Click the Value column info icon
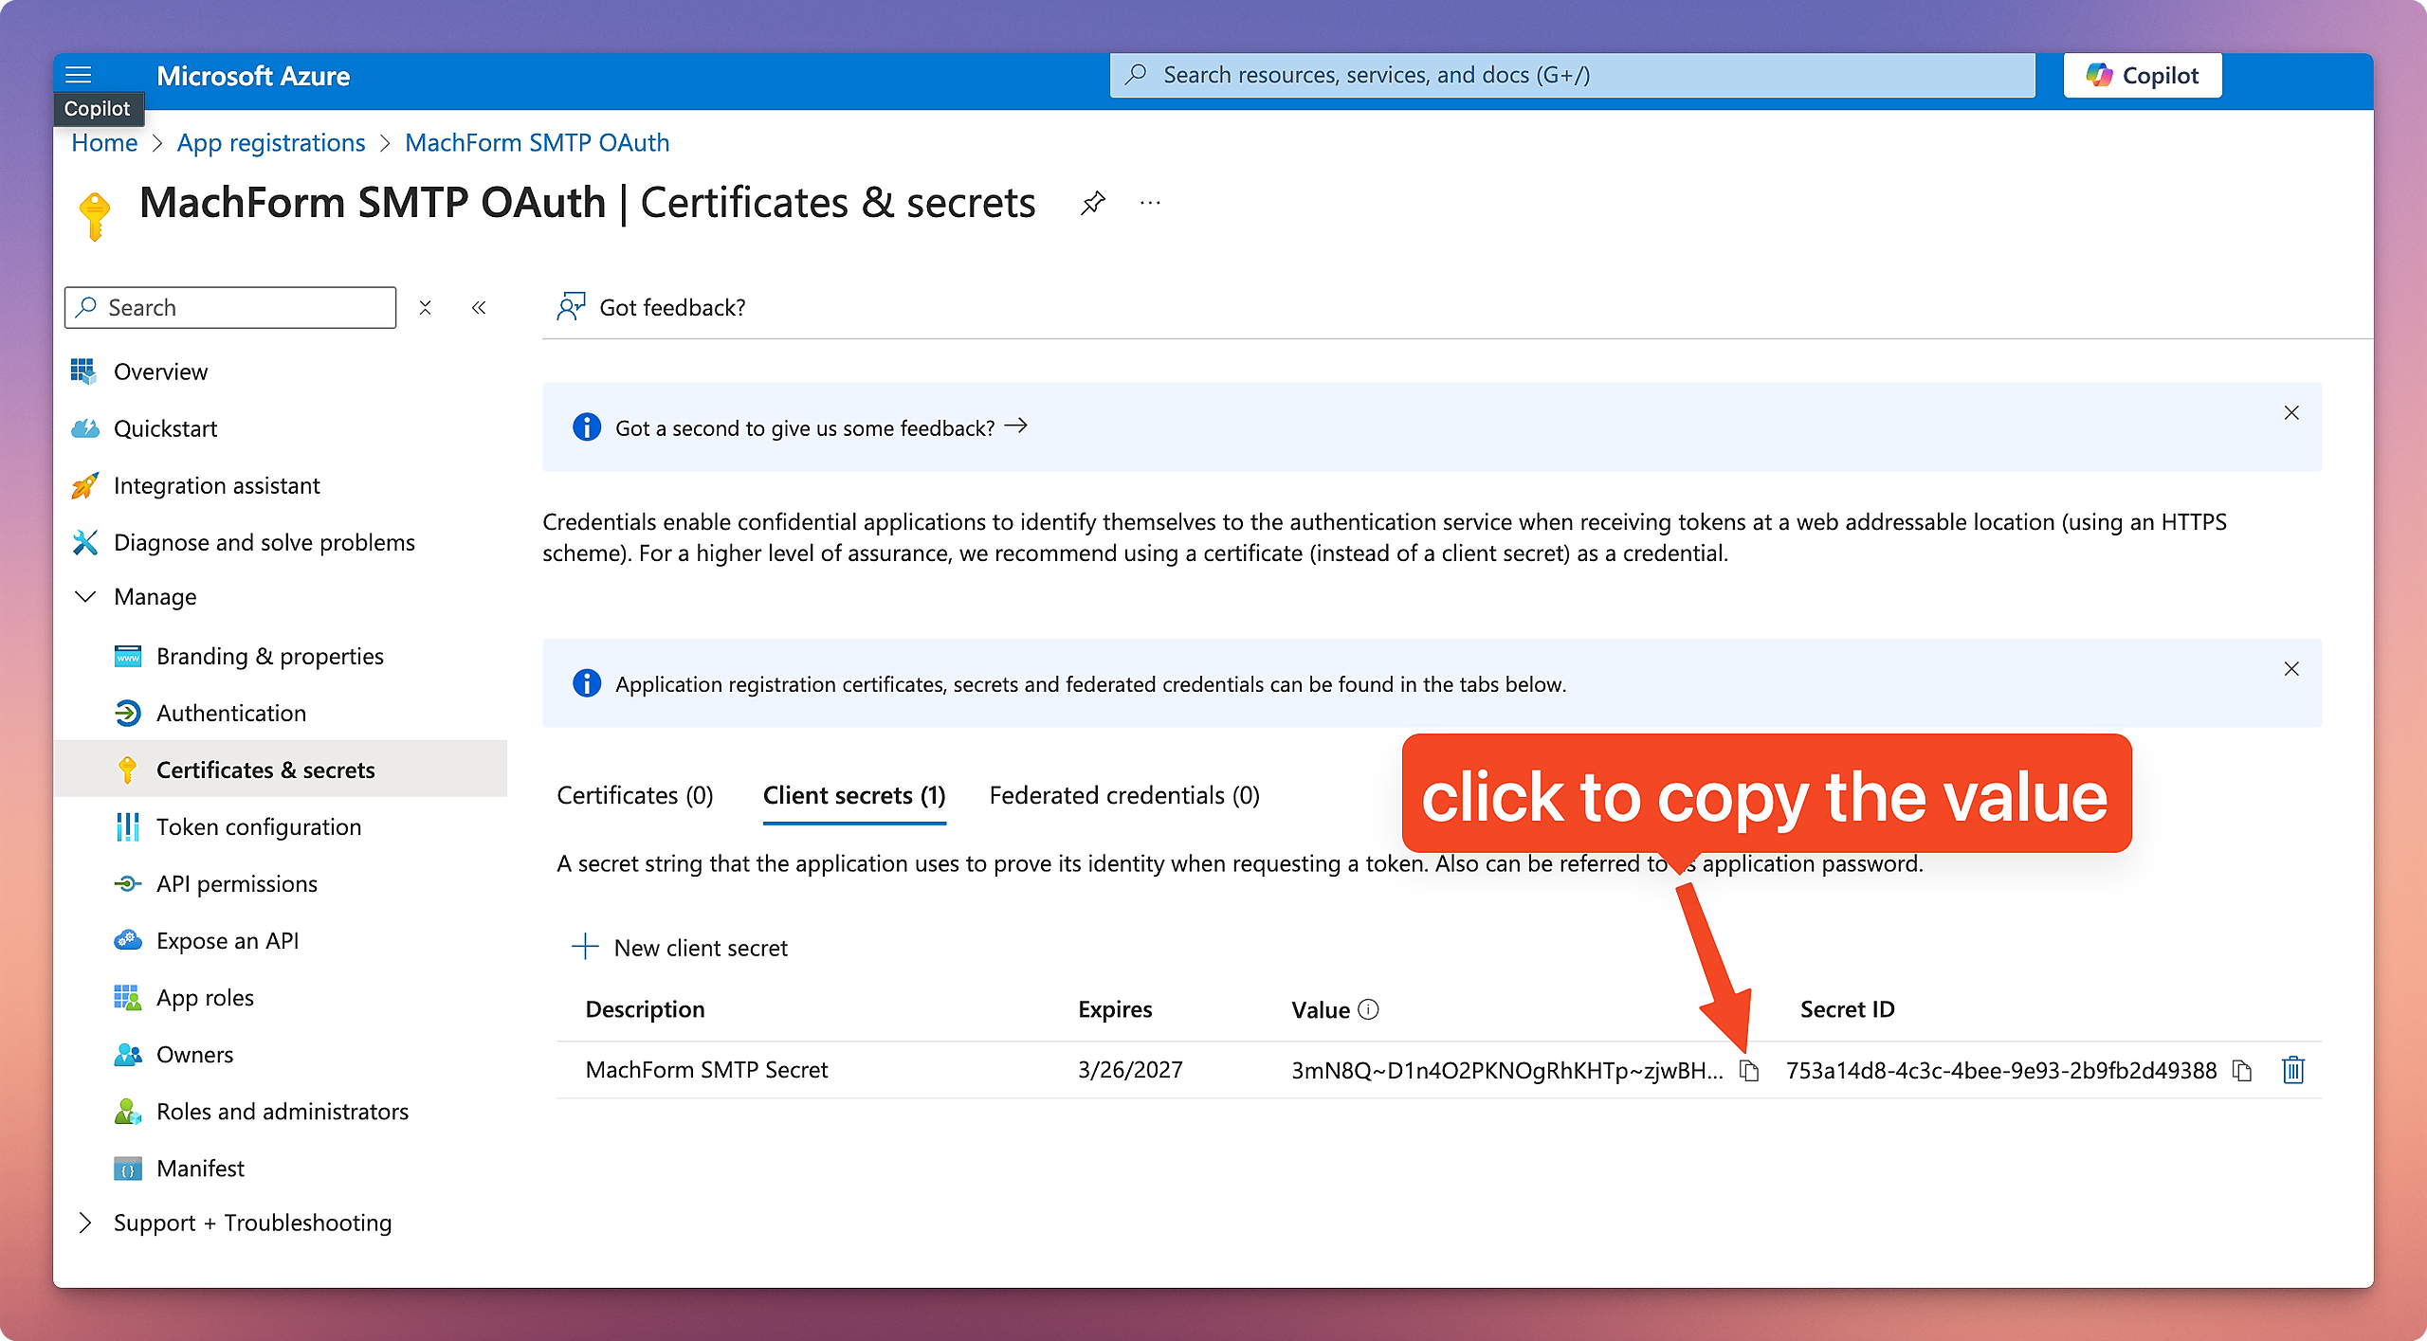Viewport: 2427px width, 1341px height. pyautogui.click(x=1368, y=1009)
